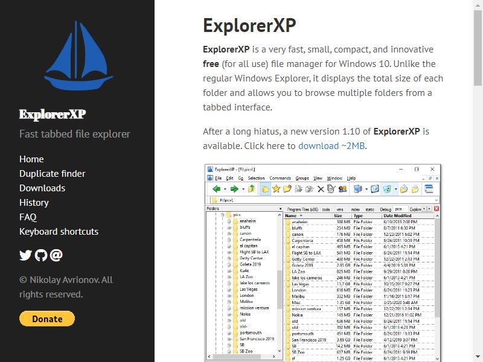The image size is (483, 362).
Task: Click the yellow star Favorites icon in screenshot
Action: (277, 189)
